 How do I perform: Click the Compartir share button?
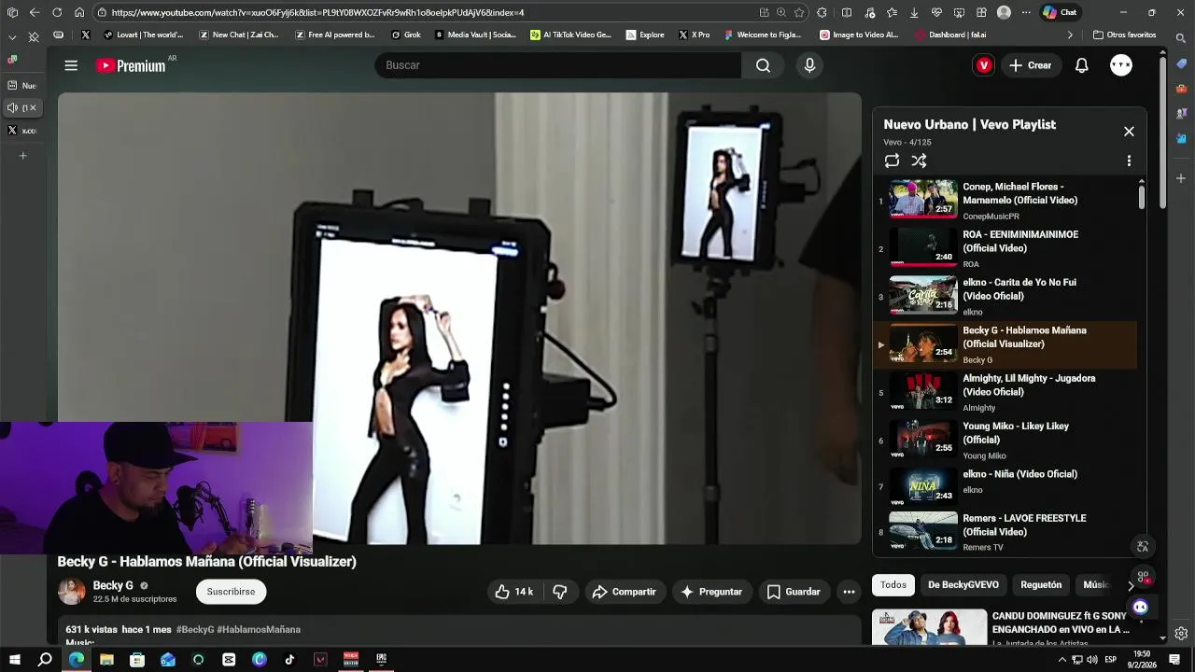tap(624, 592)
